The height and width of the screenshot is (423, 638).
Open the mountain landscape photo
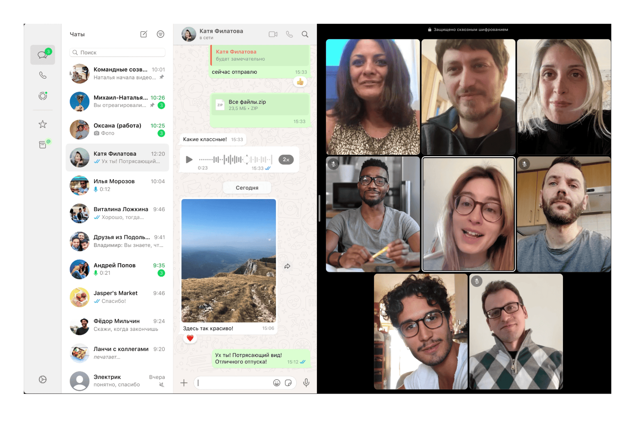tap(228, 261)
